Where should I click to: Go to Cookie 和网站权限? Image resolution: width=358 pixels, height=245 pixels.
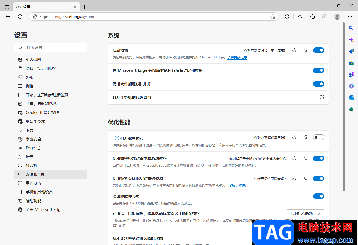[51, 113]
